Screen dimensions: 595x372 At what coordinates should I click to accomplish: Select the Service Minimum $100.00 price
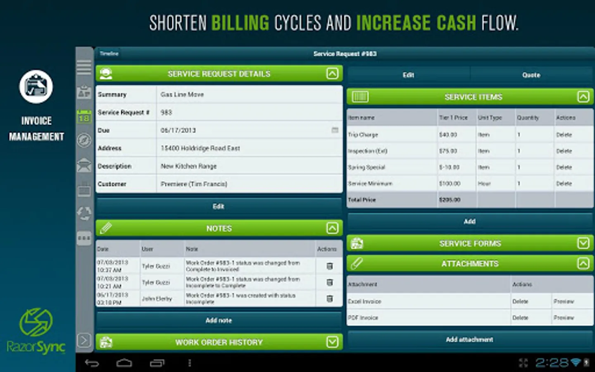pyautogui.click(x=450, y=184)
